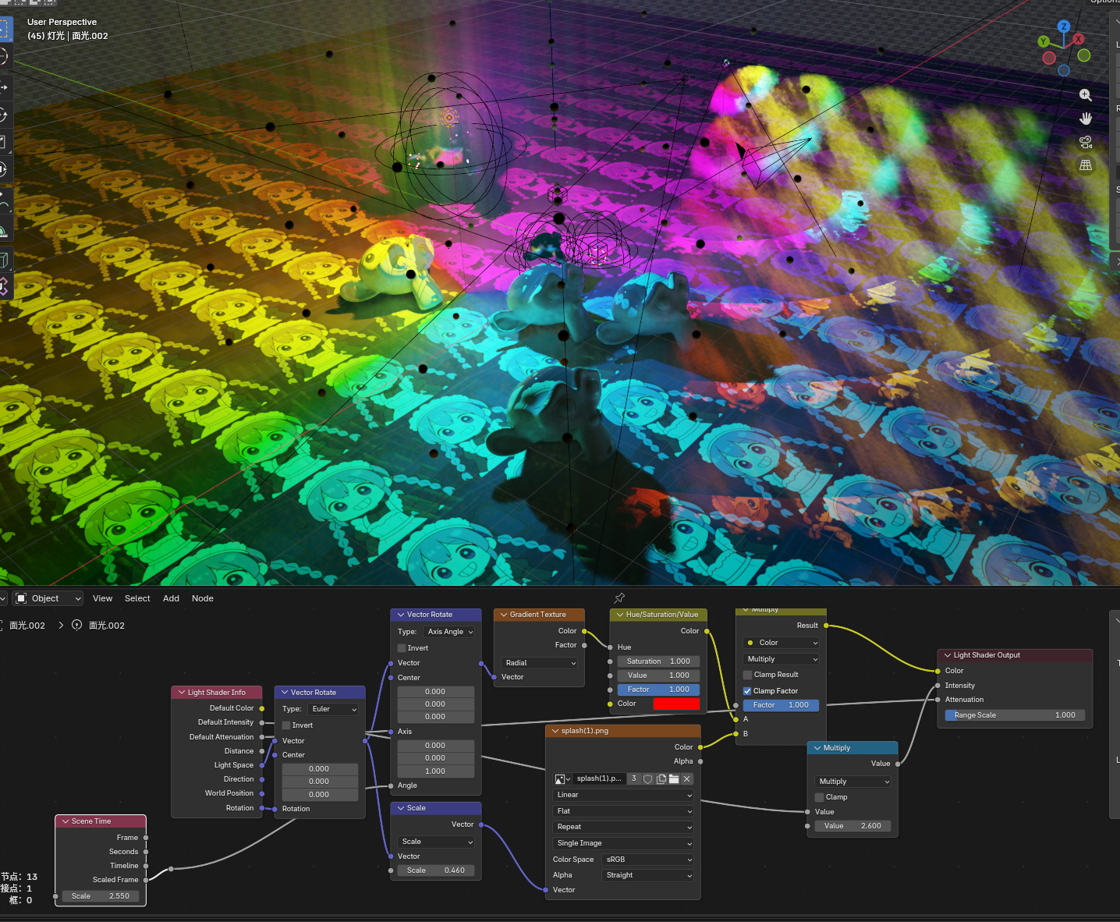Open sRGB Color Space dropdown
Image resolution: width=1120 pixels, height=922 pixels.
648,860
